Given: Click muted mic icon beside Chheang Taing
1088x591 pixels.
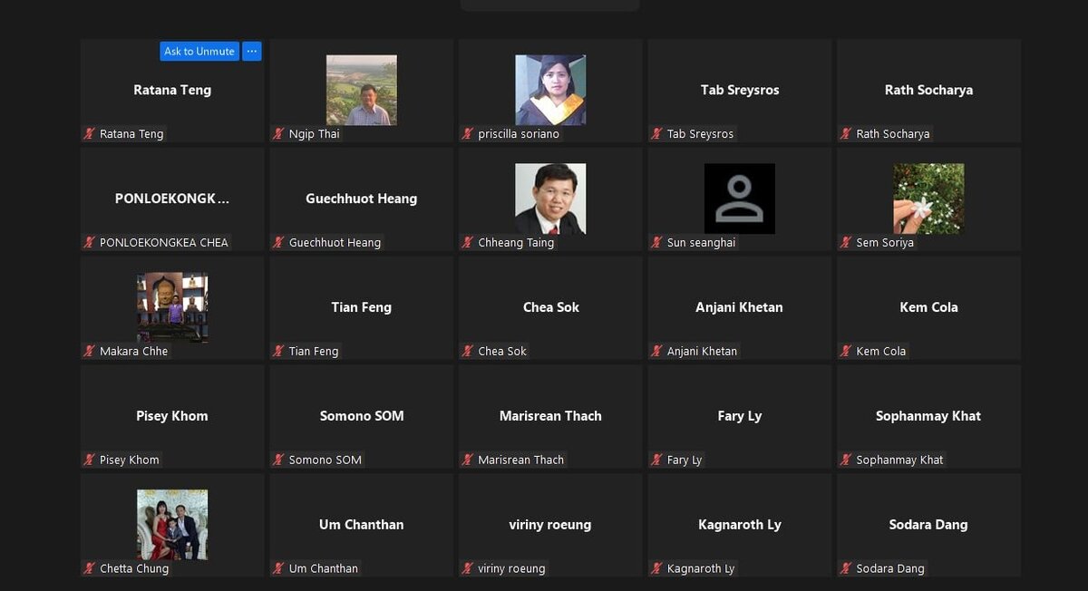Looking at the screenshot, I should pyautogui.click(x=469, y=243).
